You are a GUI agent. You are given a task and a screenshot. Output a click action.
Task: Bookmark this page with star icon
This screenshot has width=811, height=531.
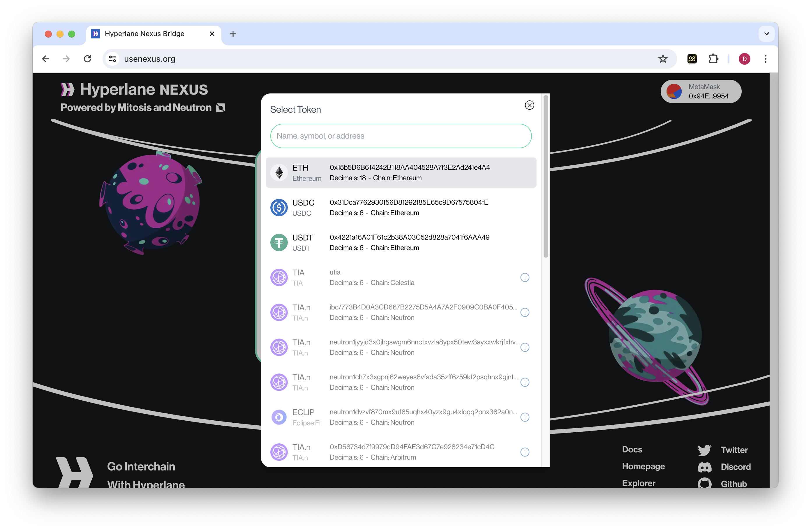(663, 59)
